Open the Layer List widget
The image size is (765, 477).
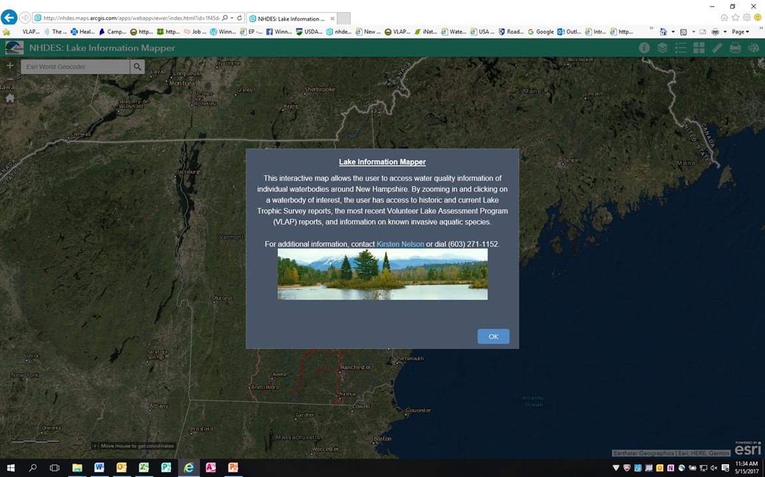pyautogui.click(x=662, y=48)
